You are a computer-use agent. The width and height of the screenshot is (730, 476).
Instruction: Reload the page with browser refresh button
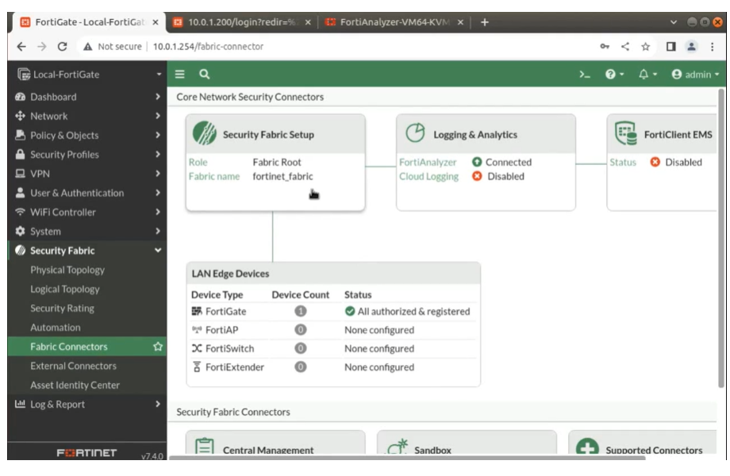[63, 47]
